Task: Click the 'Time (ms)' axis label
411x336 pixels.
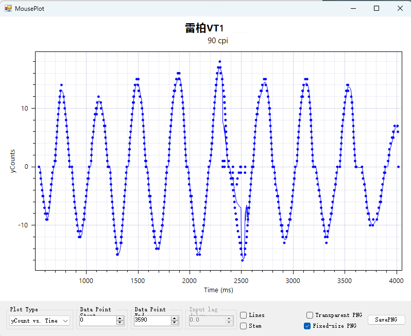Action: [218, 290]
